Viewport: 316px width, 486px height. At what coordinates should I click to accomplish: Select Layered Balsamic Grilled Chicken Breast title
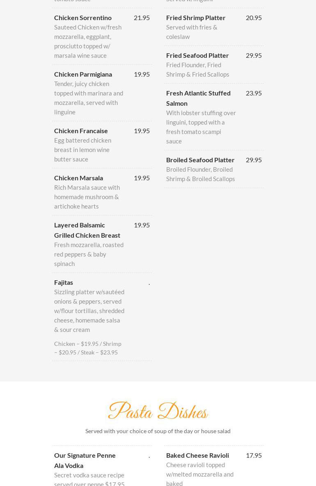click(87, 230)
